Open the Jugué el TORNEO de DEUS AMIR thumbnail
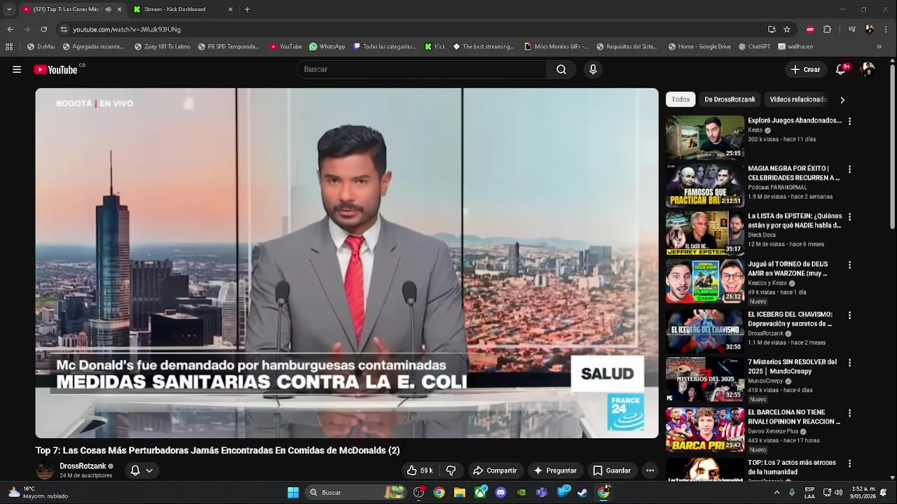 (705, 281)
